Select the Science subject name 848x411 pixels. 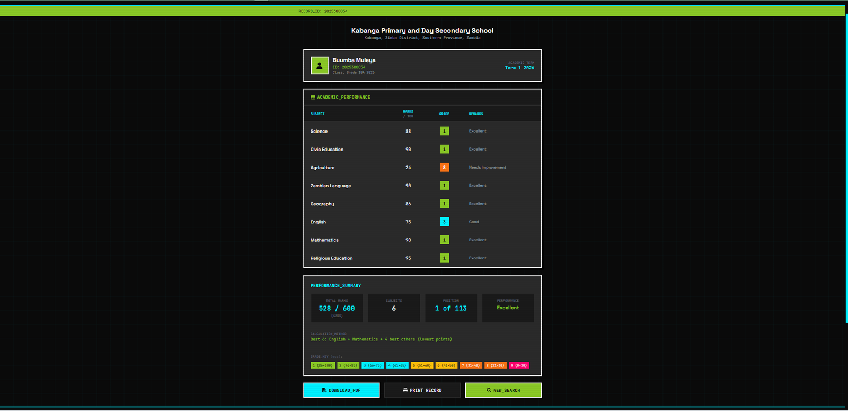319,131
